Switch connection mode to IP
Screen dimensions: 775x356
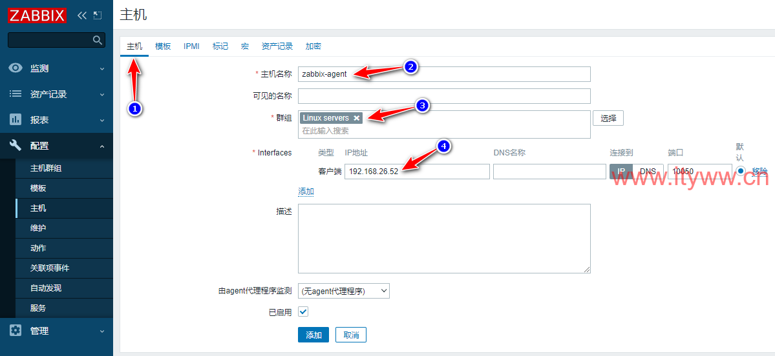(621, 171)
